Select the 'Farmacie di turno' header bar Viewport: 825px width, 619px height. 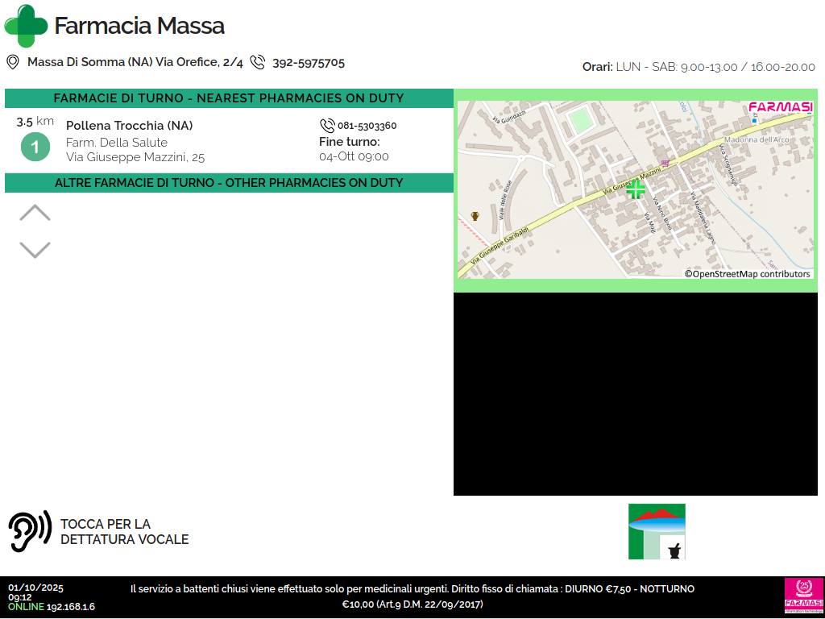(229, 98)
